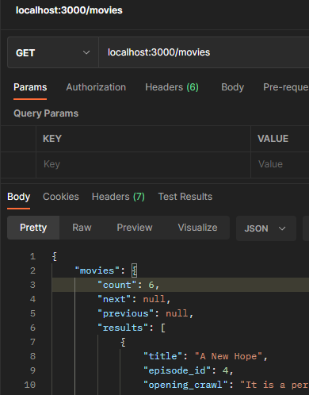Click line number 2 in gutter
The height and width of the screenshot is (395, 309).
pos(32,270)
